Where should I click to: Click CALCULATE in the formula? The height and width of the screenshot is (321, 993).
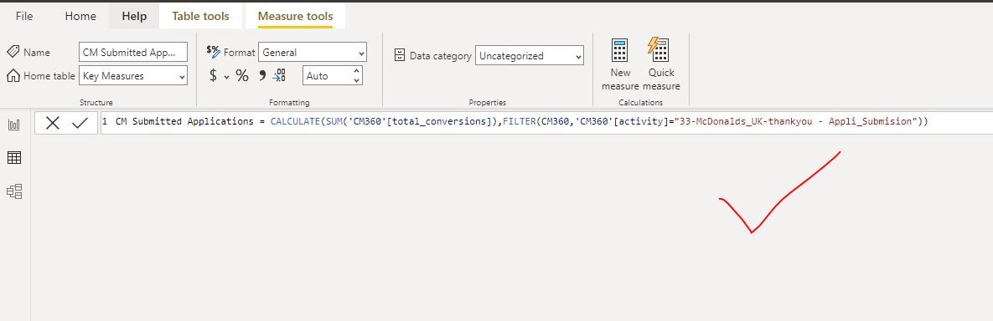[x=295, y=121]
